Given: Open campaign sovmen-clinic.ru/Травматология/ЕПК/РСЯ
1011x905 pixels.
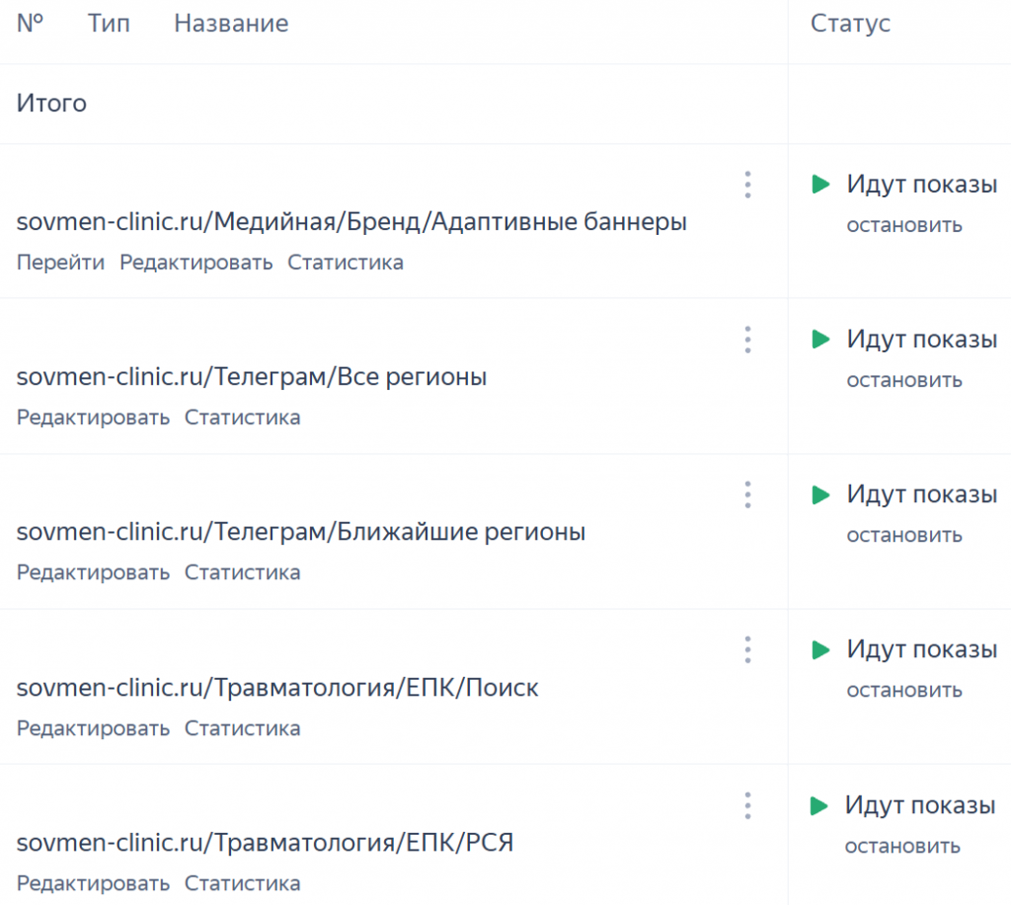Looking at the screenshot, I should [x=265, y=843].
